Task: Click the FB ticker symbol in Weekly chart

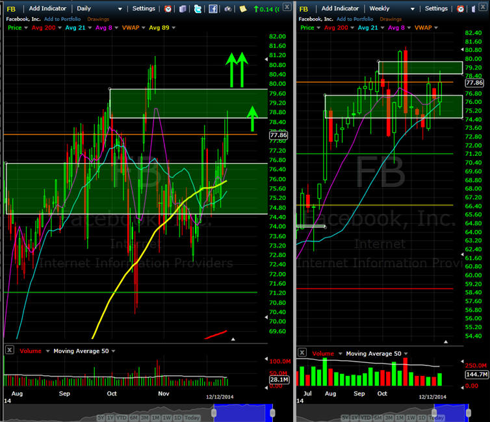Action: 303,9
